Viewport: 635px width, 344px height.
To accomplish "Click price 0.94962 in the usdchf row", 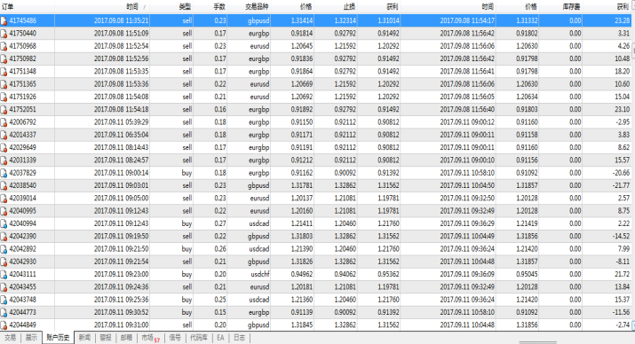I will tap(302, 275).
